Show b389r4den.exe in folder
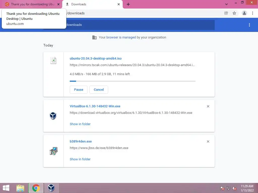 pos(80,159)
